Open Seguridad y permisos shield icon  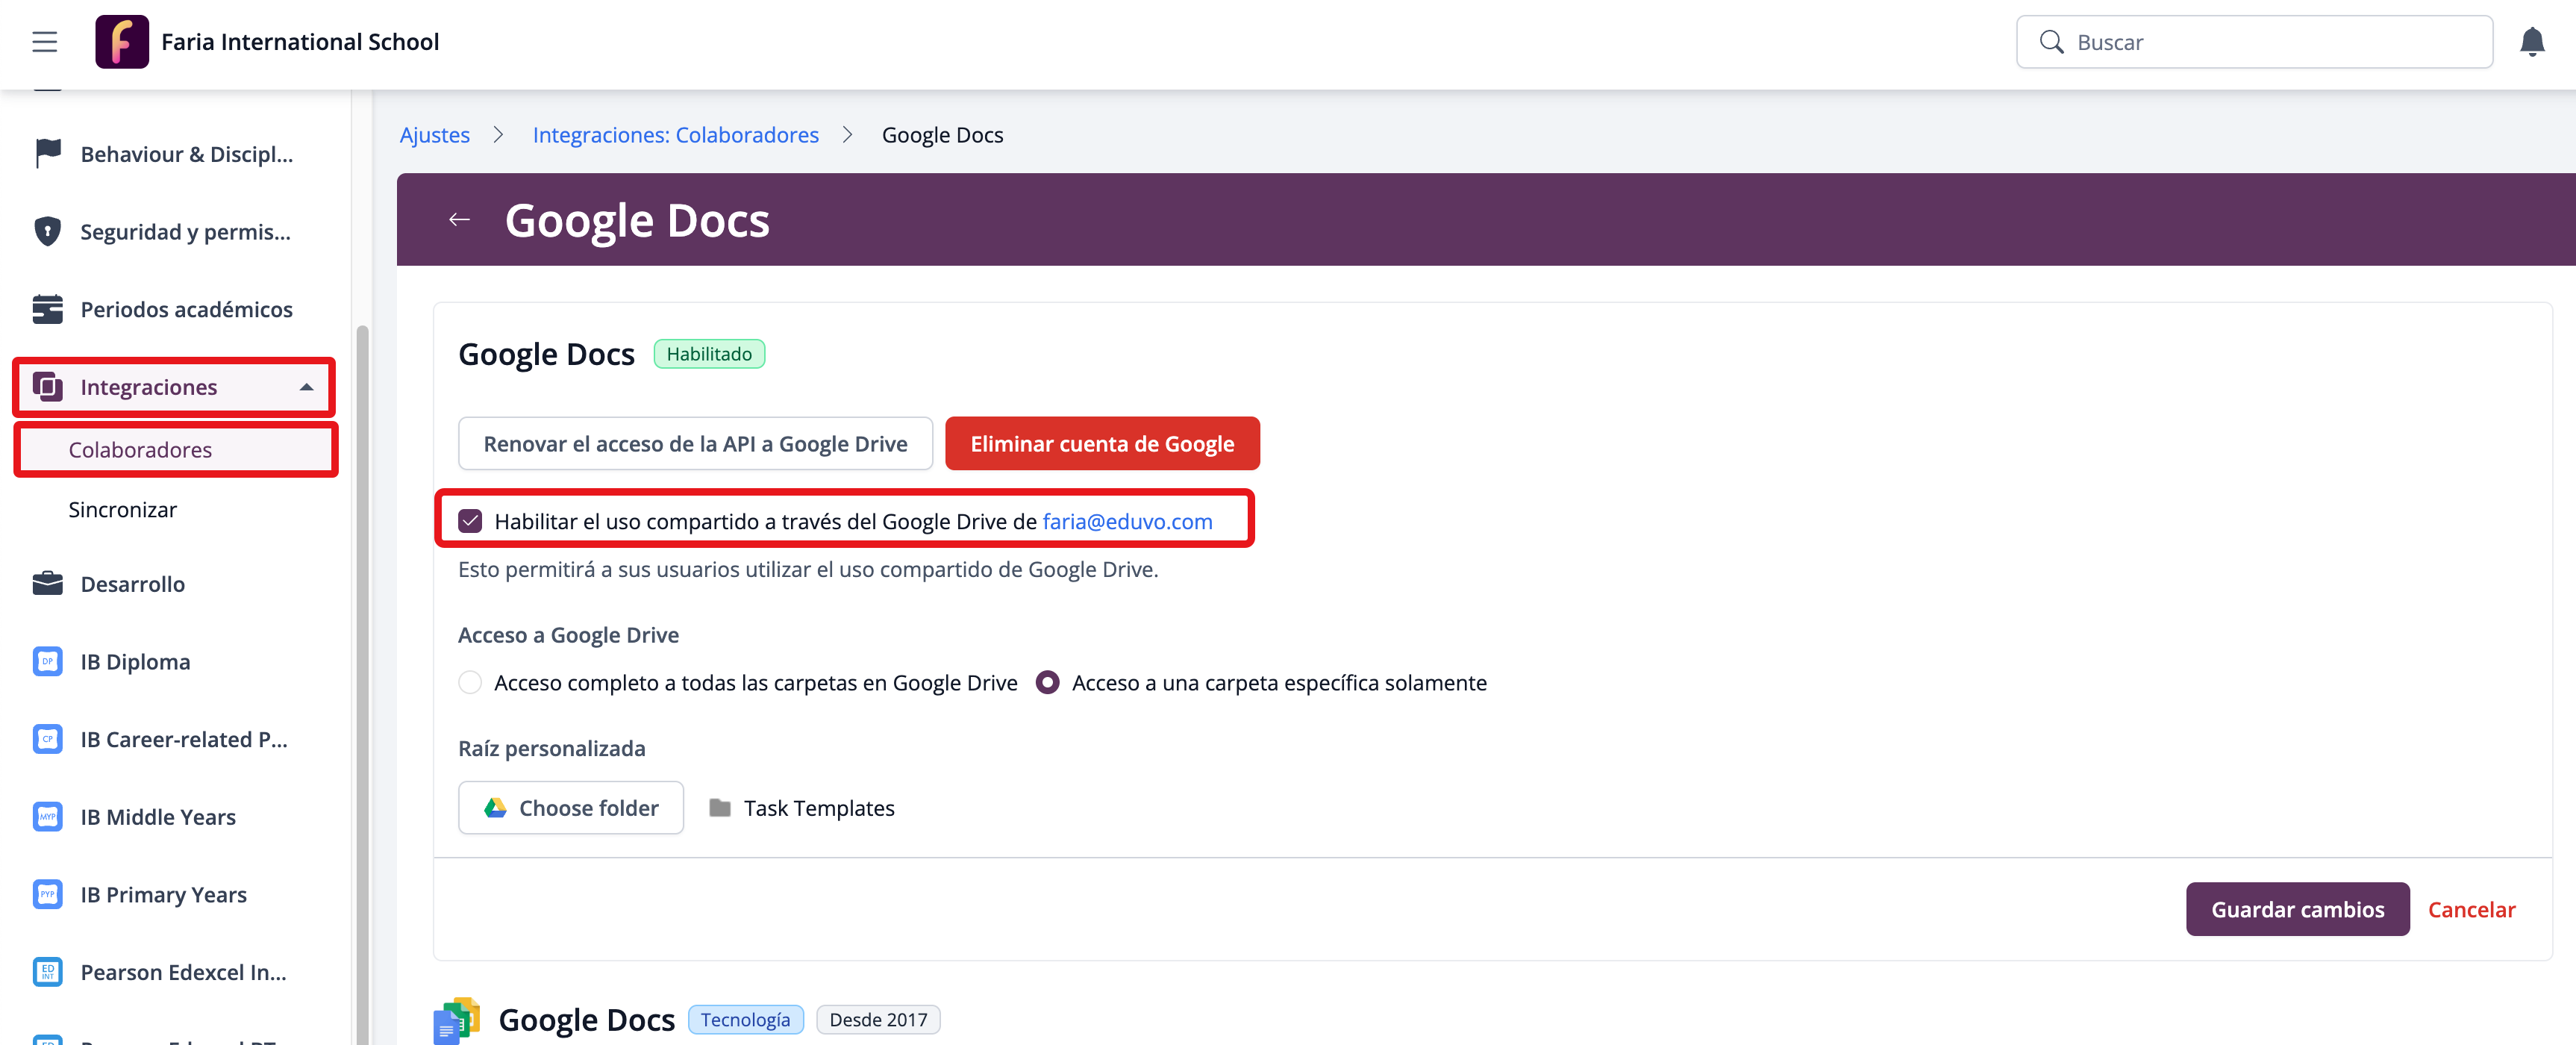pos(47,231)
